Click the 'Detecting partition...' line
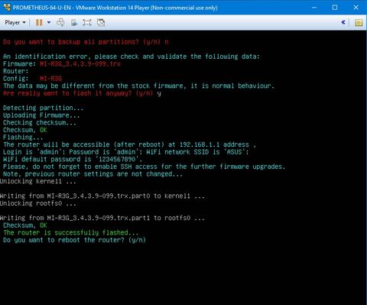This screenshot has height=305, width=367. point(43,108)
